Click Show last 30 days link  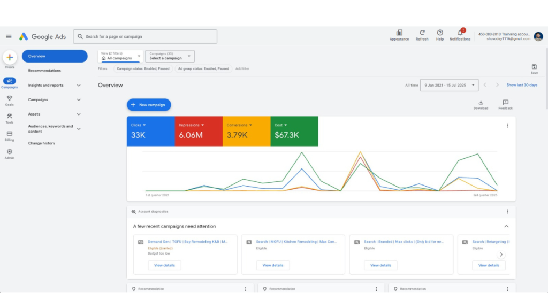tap(522, 85)
